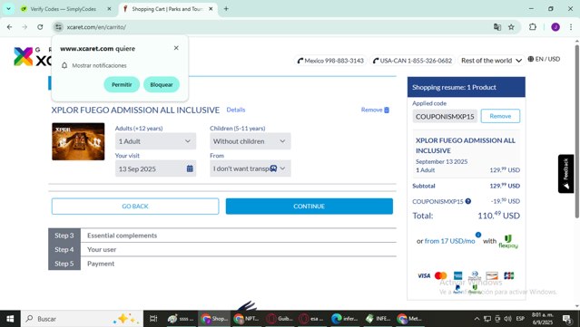Click the 13 Sep 2025 date field
The image size is (580, 327).
[x=155, y=168]
